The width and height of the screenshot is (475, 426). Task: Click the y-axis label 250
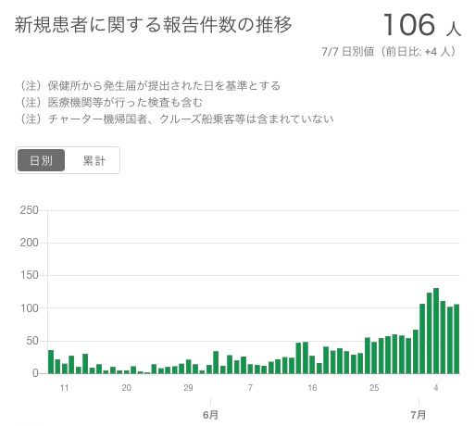pyautogui.click(x=29, y=210)
